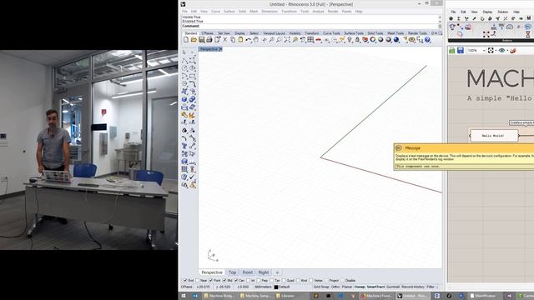Toggle Osnap in the status bar

click(360, 287)
